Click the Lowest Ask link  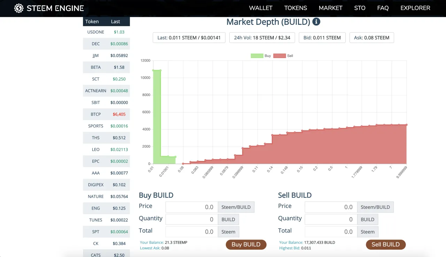tap(150, 248)
